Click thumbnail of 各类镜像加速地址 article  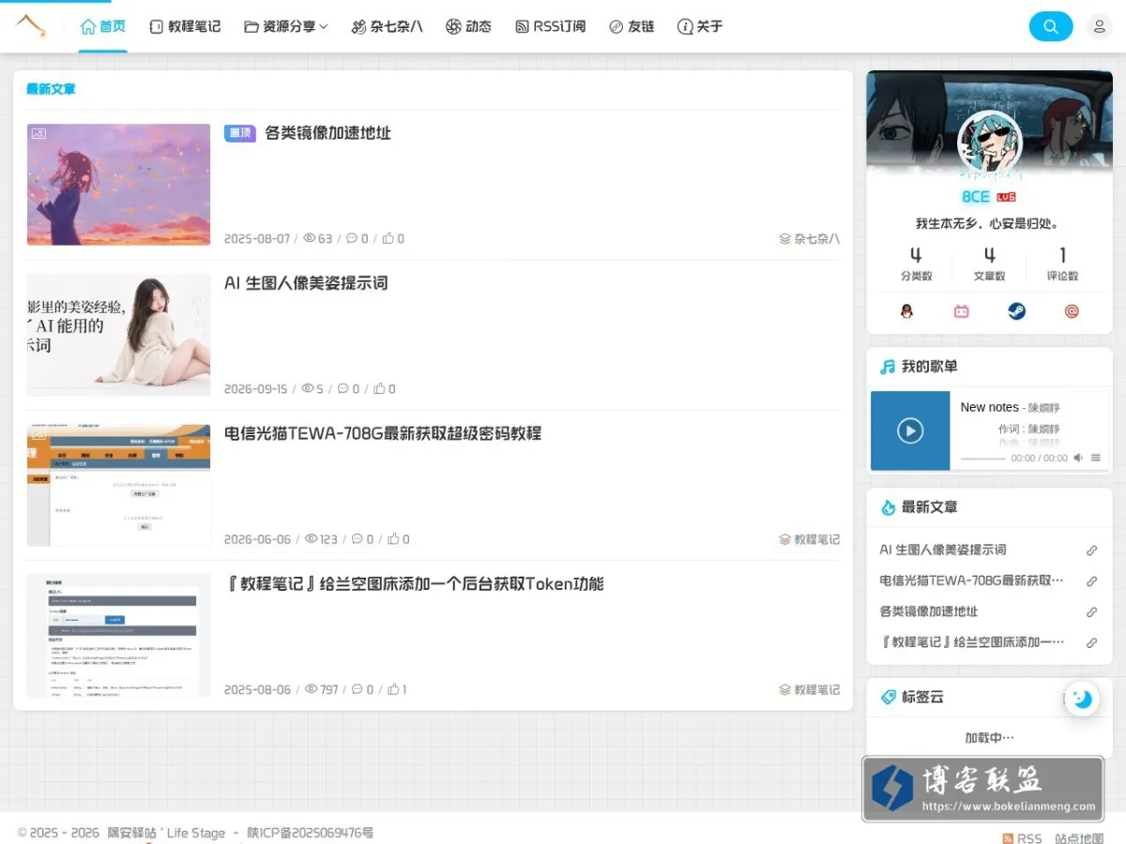point(118,185)
